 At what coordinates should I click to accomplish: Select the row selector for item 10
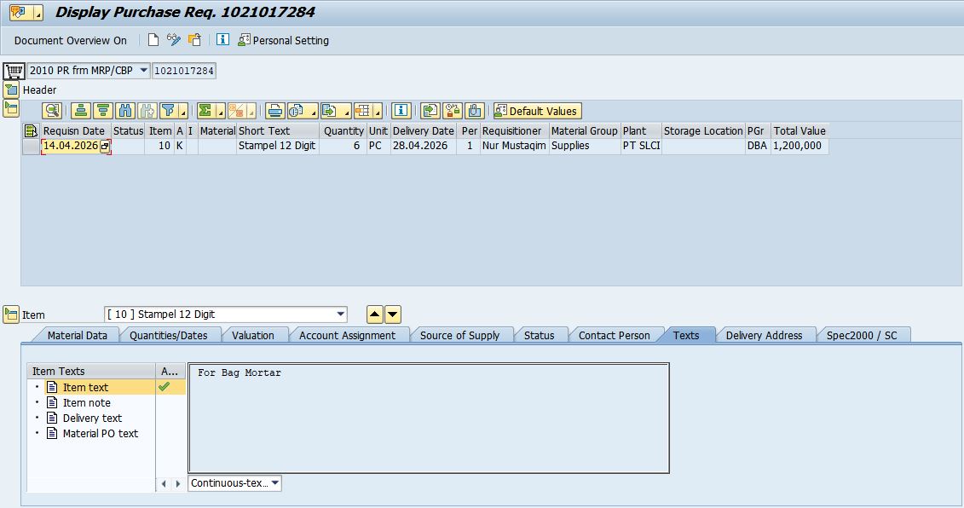click(x=31, y=147)
